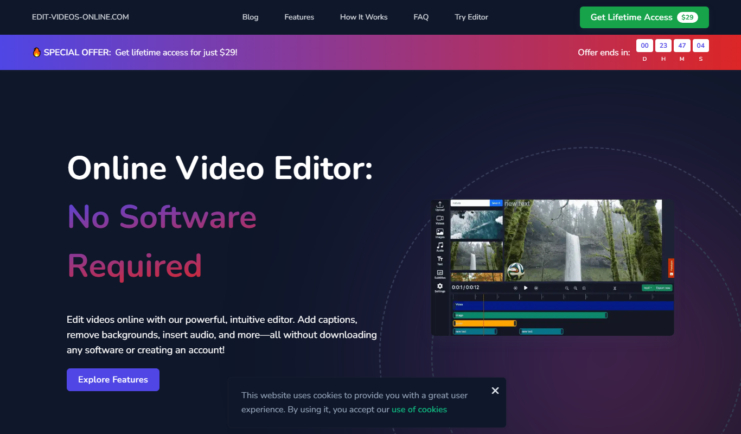Click the orange Feedback side tab
The image size is (741, 434).
click(x=671, y=268)
